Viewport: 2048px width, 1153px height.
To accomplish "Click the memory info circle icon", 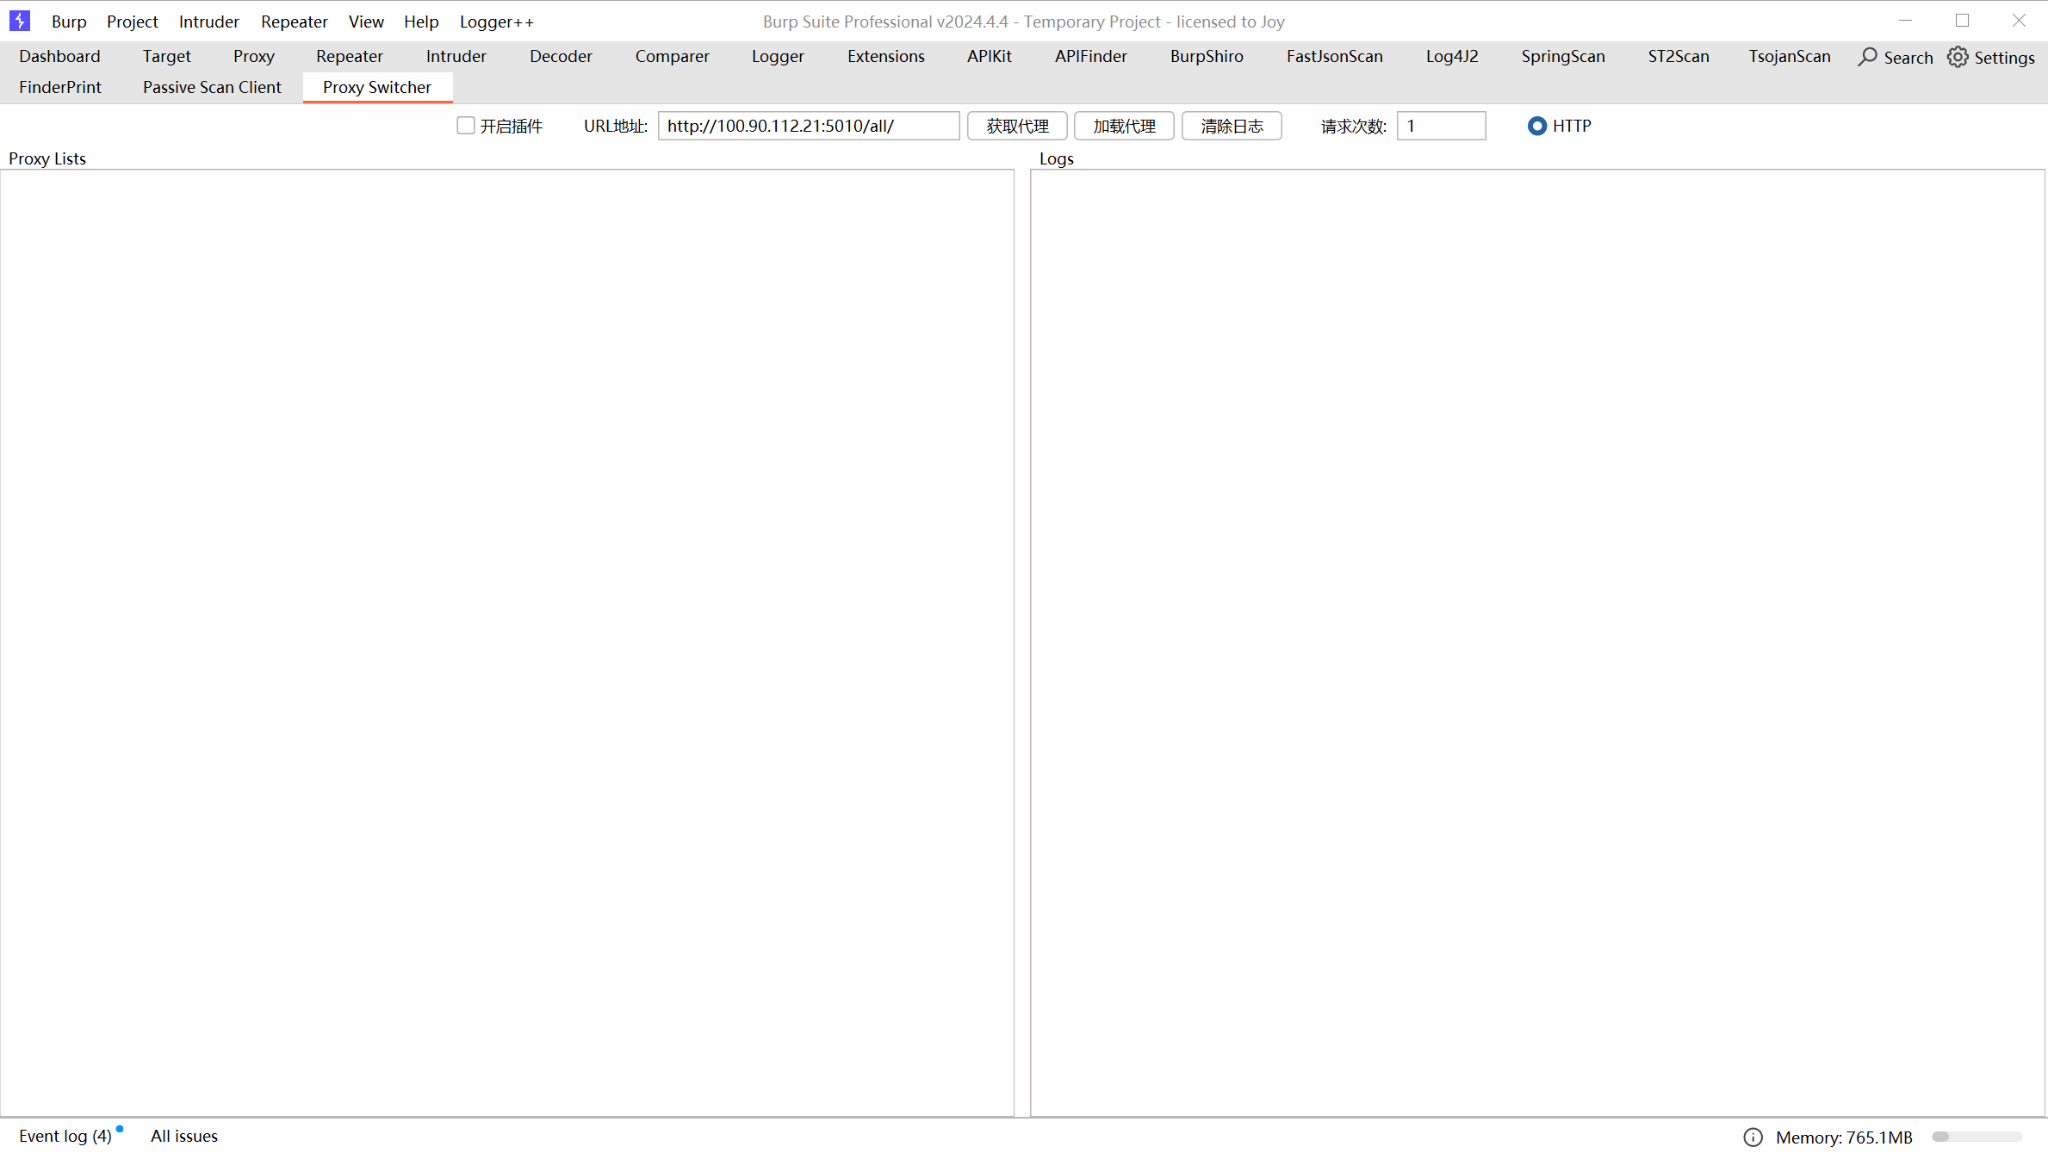I will 1753,1137.
